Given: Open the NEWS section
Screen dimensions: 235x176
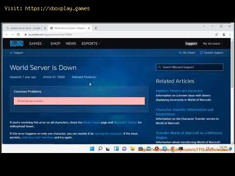Looking at the screenshot, I should click(71, 44).
